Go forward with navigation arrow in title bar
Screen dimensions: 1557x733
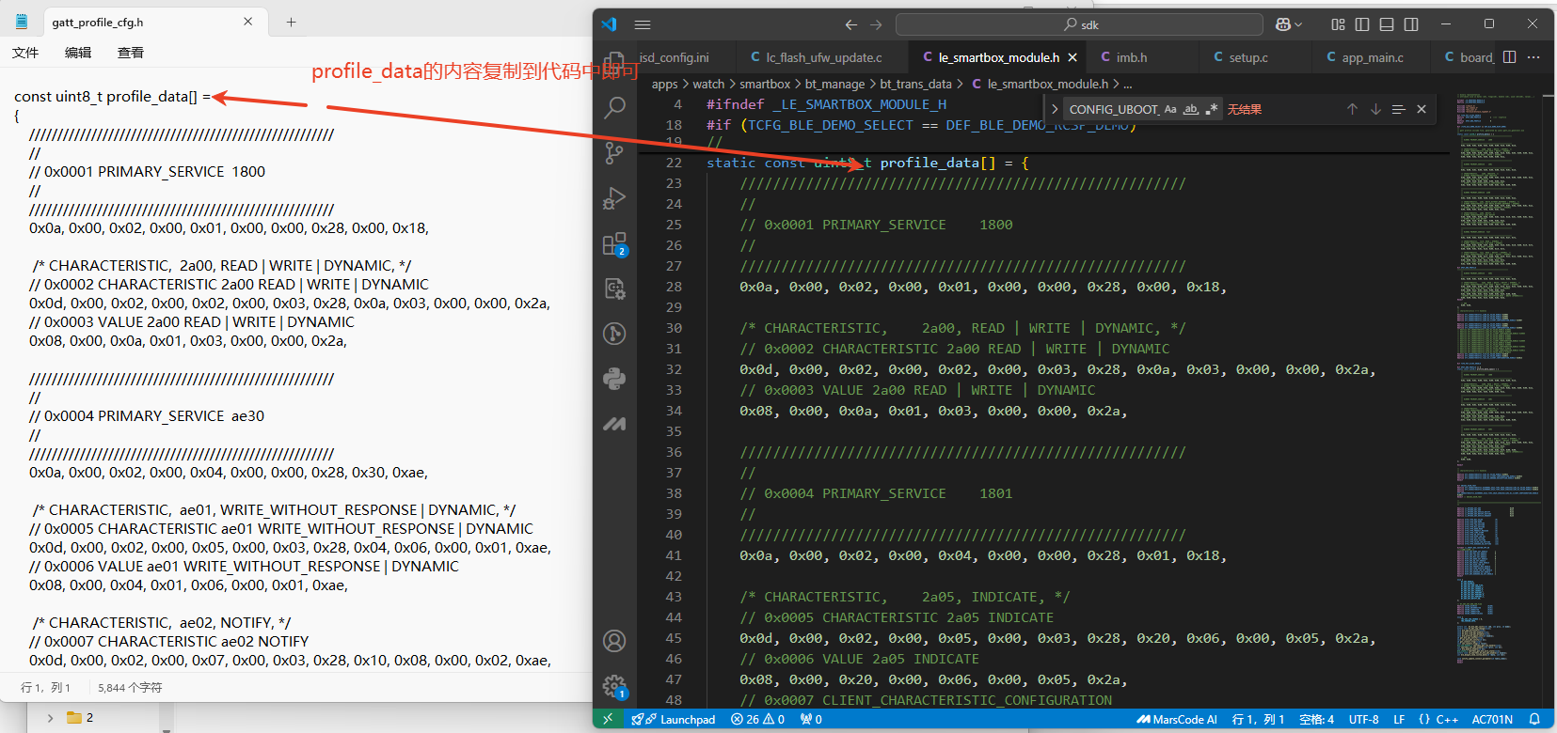[x=876, y=24]
